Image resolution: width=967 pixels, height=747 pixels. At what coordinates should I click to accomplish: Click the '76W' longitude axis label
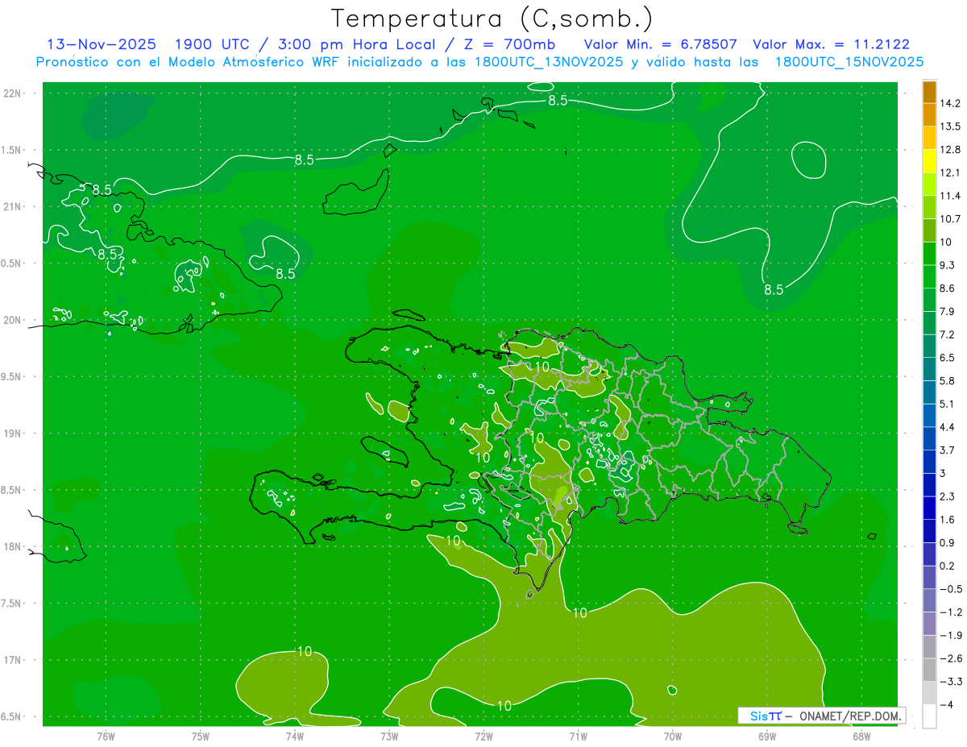tap(106, 737)
